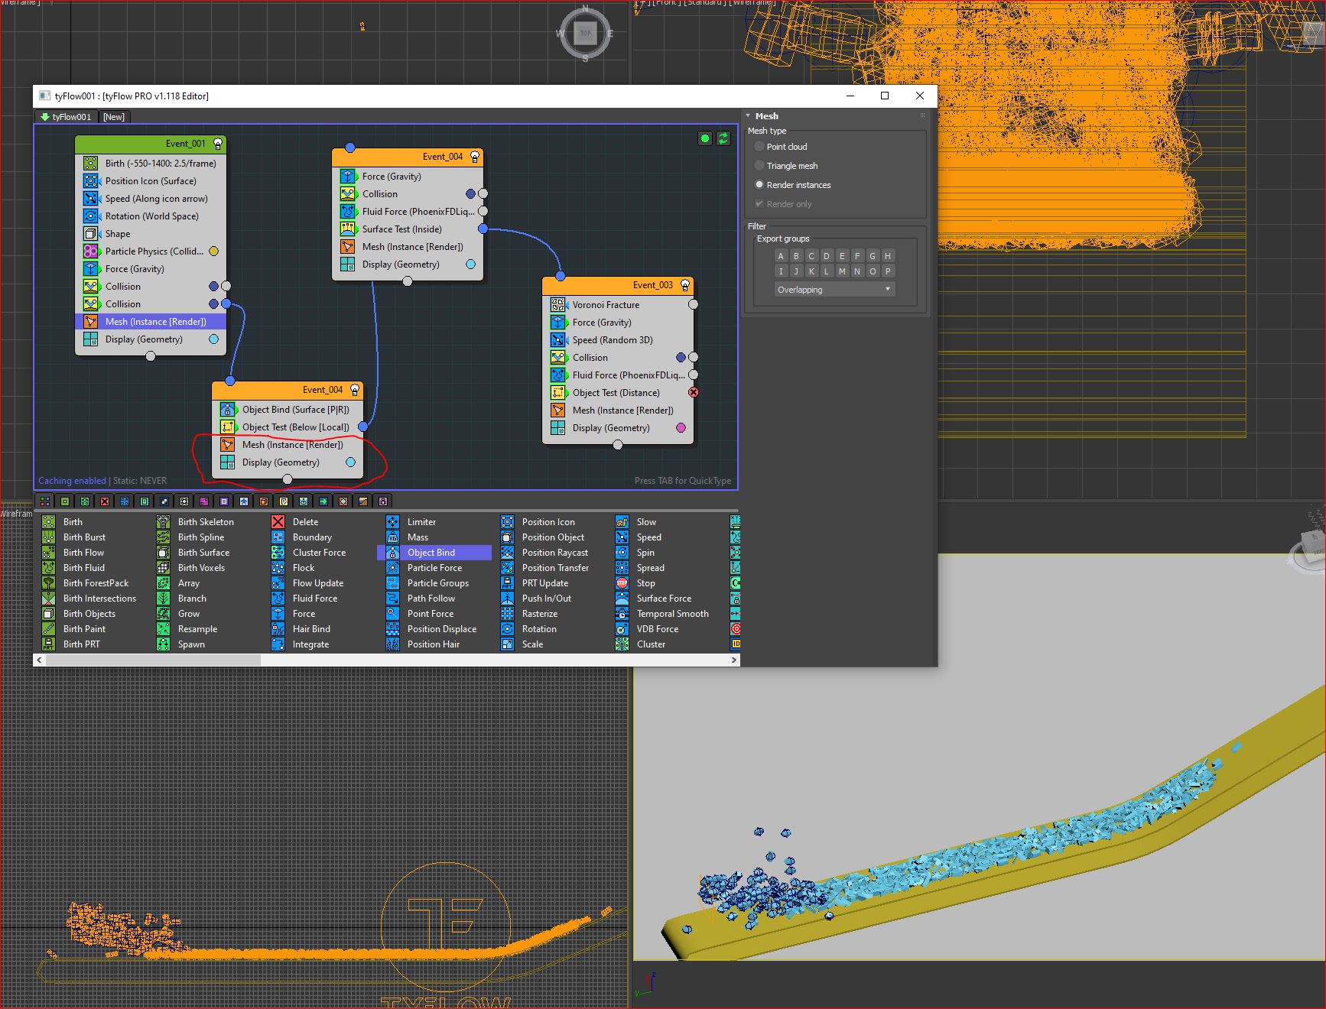Image resolution: width=1326 pixels, height=1009 pixels.
Task: Select the Birth Voxels operator
Action: coord(201,568)
